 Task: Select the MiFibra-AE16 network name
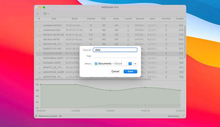click(51, 39)
